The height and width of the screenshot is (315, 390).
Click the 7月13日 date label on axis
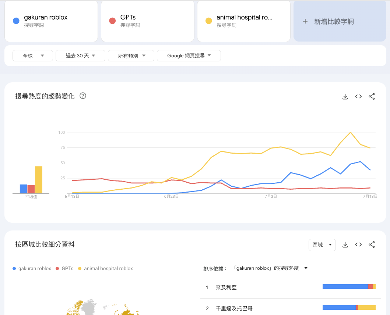pos(370,196)
